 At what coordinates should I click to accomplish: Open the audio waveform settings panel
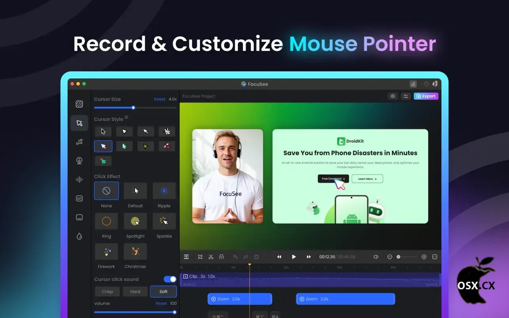coord(79,180)
